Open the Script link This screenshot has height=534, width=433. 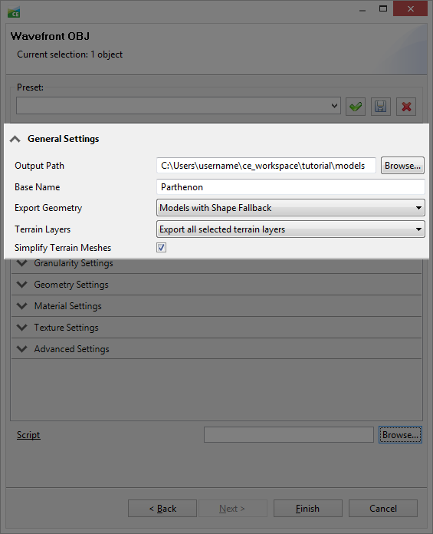click(28, 435)
